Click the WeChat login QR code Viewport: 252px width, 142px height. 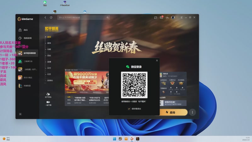134,85
